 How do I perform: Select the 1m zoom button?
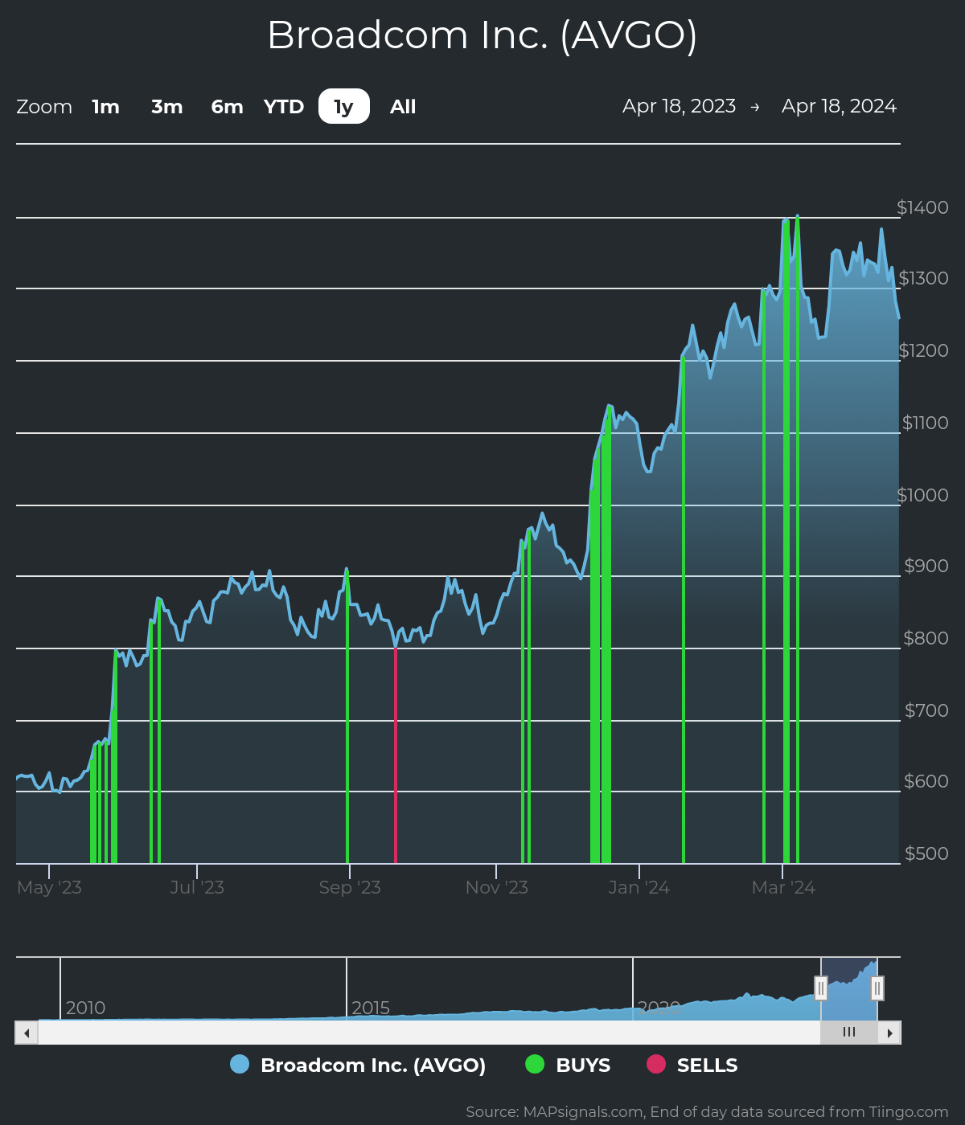tap(105, 106)
